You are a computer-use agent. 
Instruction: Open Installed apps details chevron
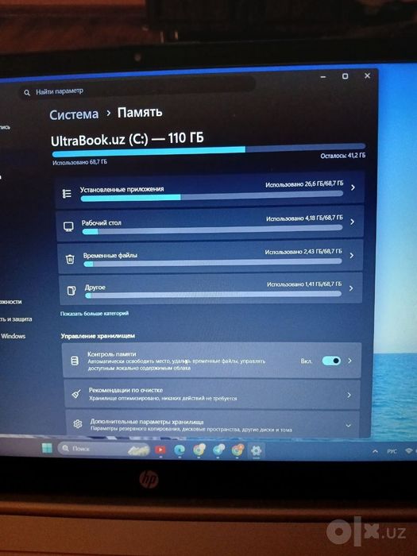click(x=353, y=187)
